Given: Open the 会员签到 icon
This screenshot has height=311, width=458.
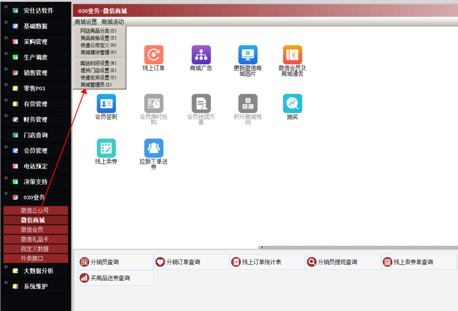Looking at the screenshot, I should 106,103.
